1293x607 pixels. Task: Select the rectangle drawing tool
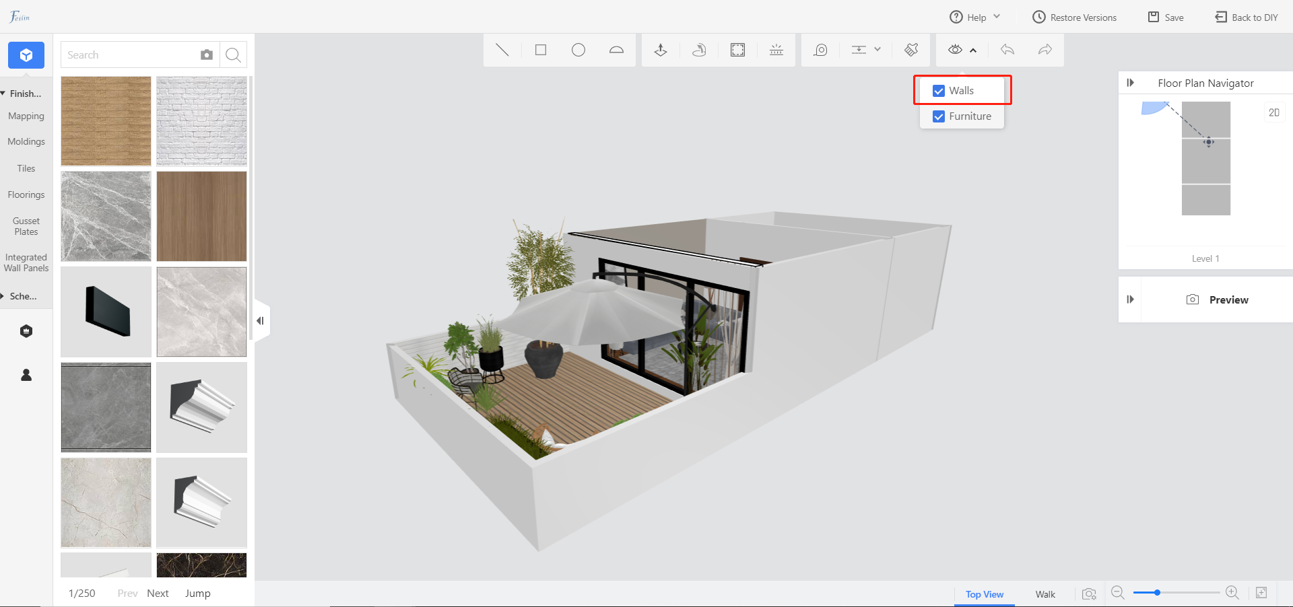[541, 50]
